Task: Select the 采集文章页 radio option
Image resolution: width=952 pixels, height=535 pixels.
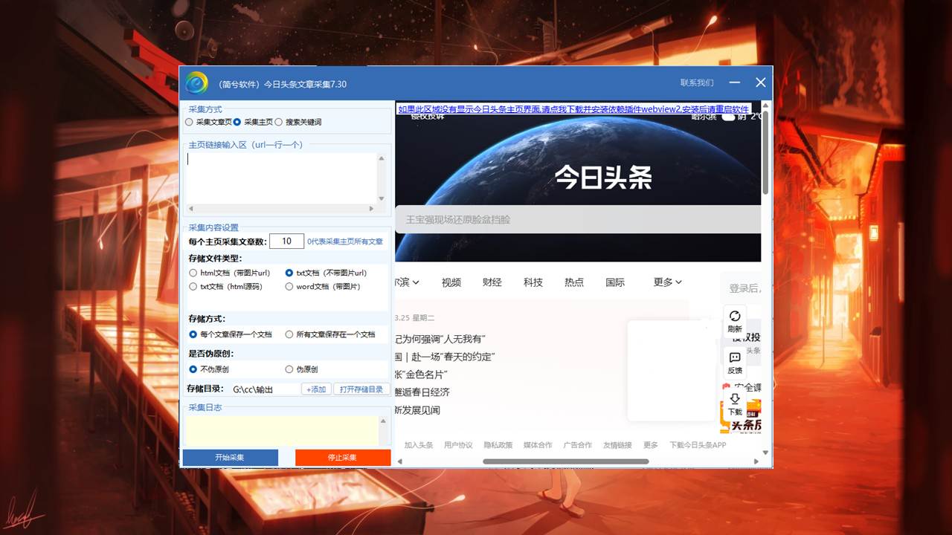Action: point(190,122)
